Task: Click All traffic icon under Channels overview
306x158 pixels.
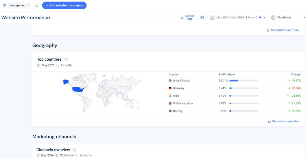Action: [77, 156]
